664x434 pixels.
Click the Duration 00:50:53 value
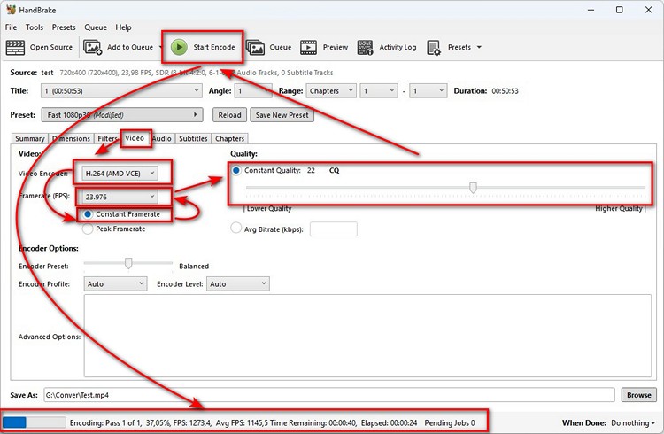(x=505, y=90)
